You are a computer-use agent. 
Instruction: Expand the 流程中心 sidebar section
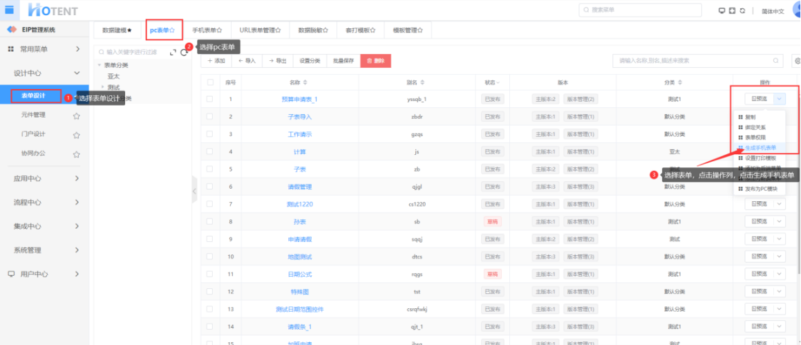pyautogui.click(x=77, y=203)
